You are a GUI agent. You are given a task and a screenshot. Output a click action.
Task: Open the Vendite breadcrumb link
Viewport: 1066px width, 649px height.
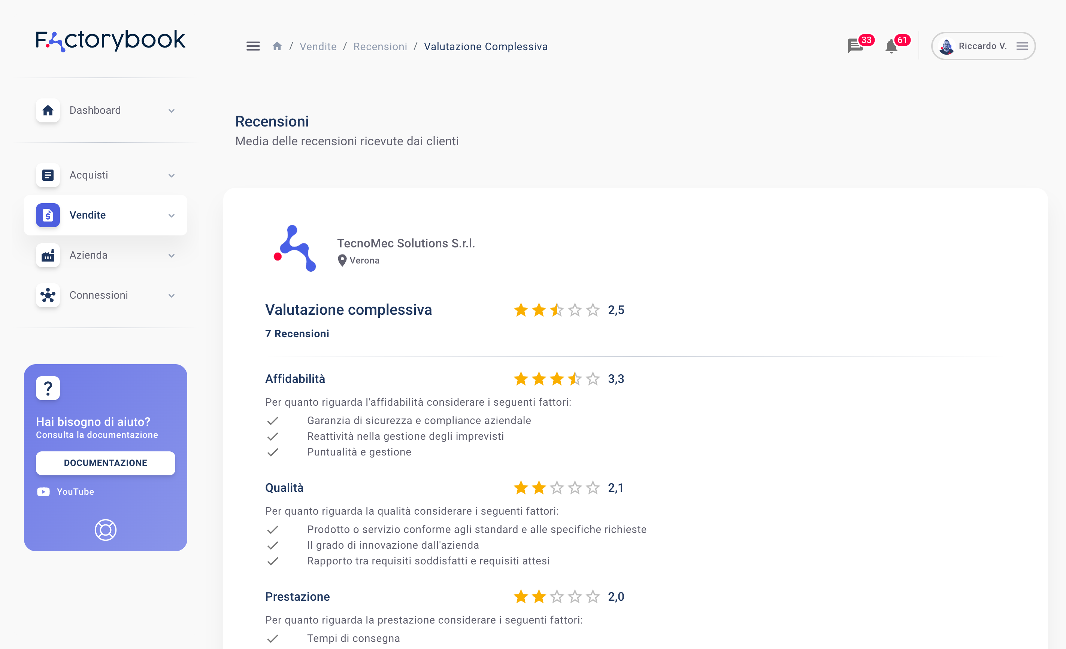[x=318, y=46]
